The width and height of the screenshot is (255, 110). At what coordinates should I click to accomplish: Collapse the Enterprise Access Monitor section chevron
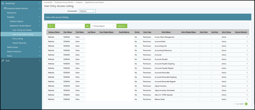(x=40, y=8)
